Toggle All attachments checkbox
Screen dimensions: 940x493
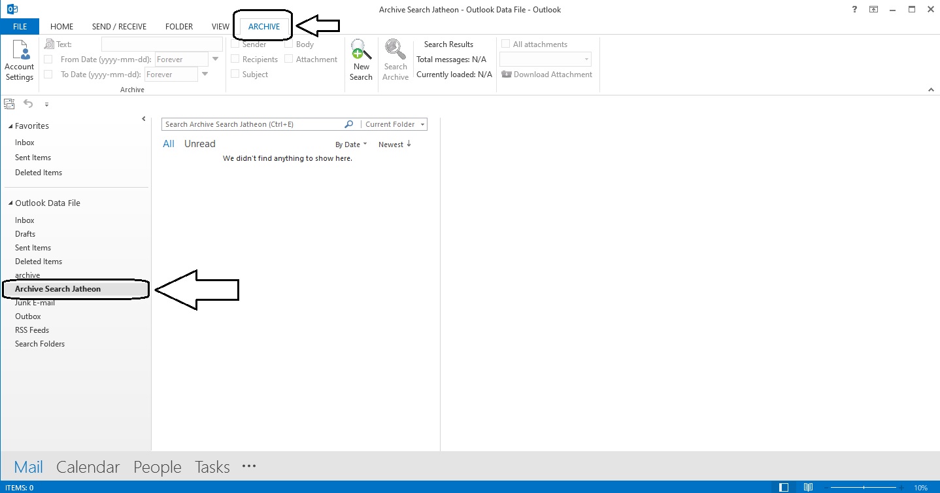coord(505,44)
